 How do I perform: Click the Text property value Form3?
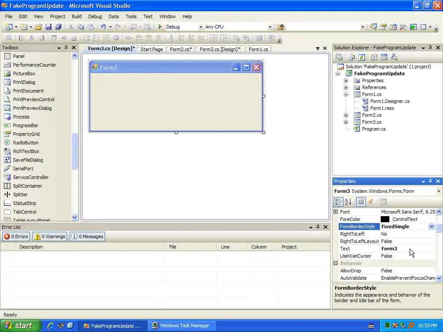tap(389, 249)
